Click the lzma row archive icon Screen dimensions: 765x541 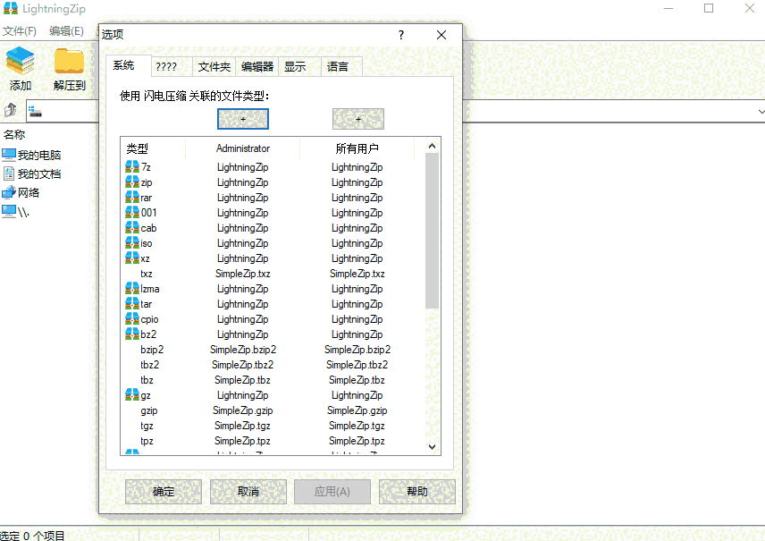pos(132,289)
